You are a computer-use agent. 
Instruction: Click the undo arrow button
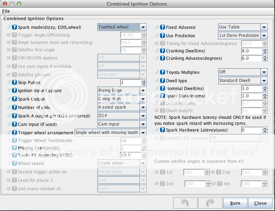[x=185, y=203]
